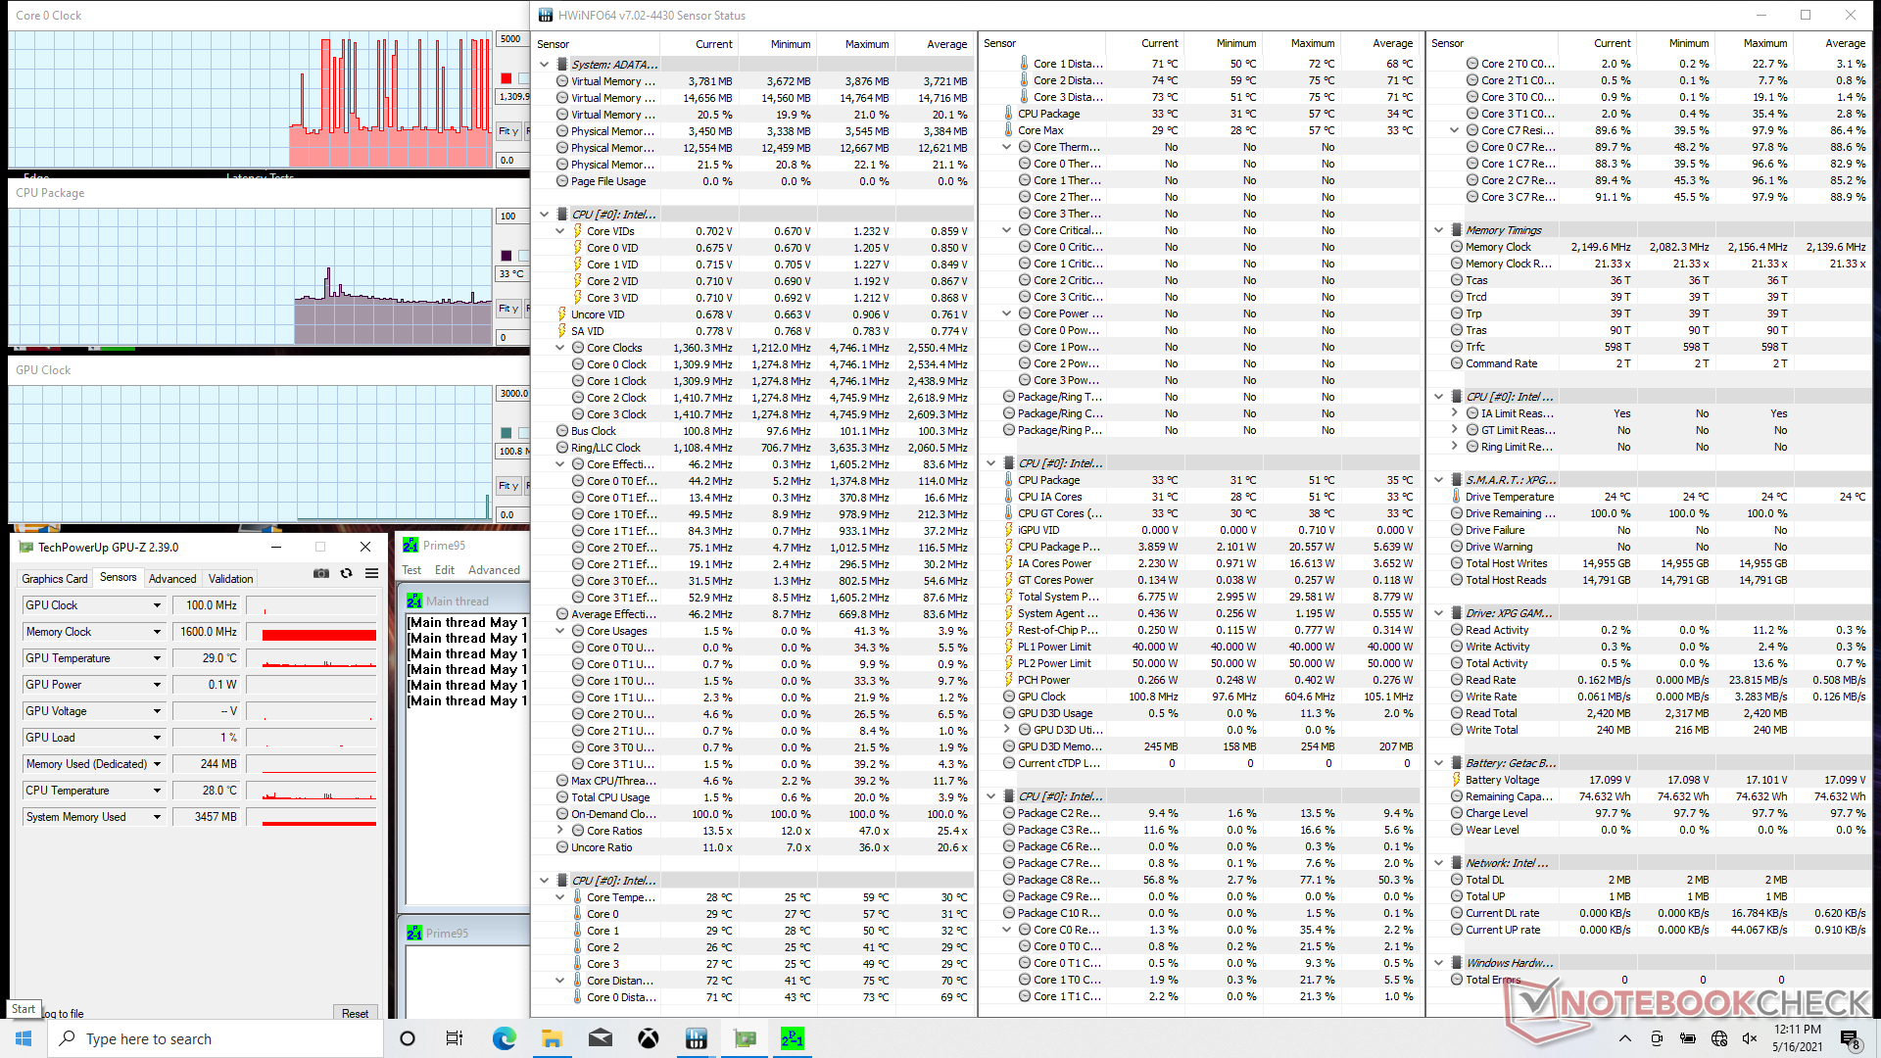
Task: Open the GPU Clock sensor dropdown in GPU-Z
Action: point(157,605)
